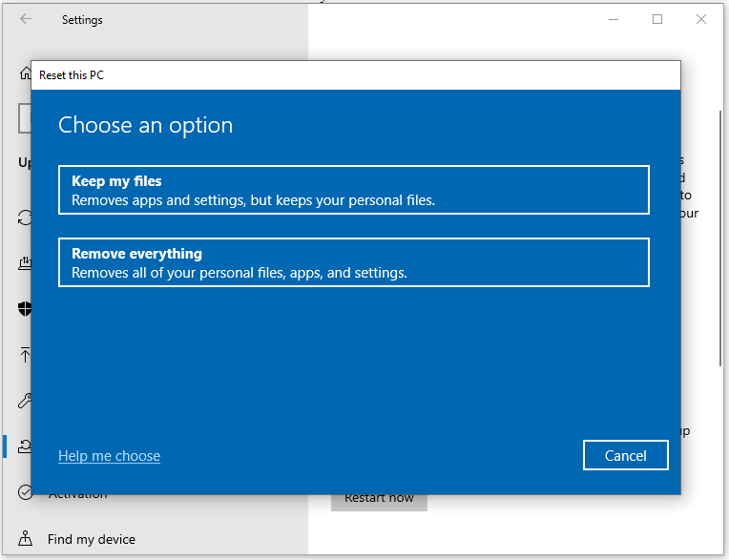The height and width of the screenshot is (560, 729).
Task: Open Settings Home via house icon
Action: (x=24, y=73)
